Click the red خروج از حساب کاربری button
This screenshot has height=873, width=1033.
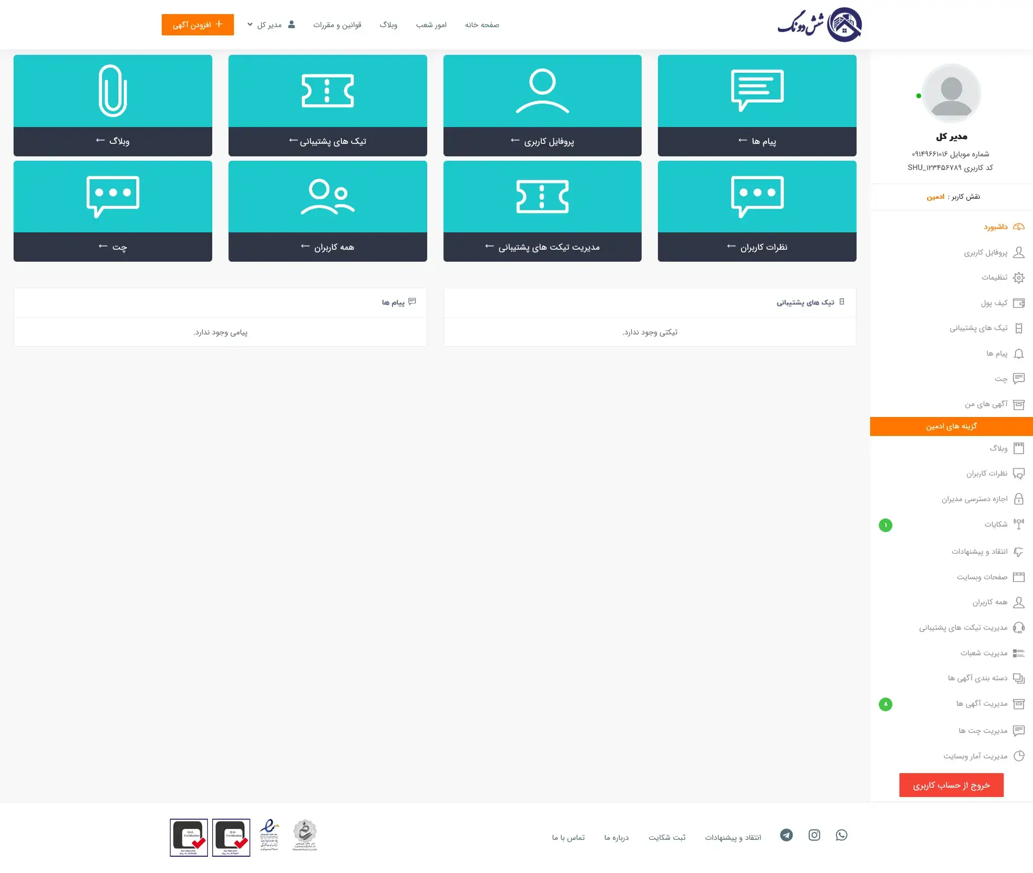coord(951,785)
